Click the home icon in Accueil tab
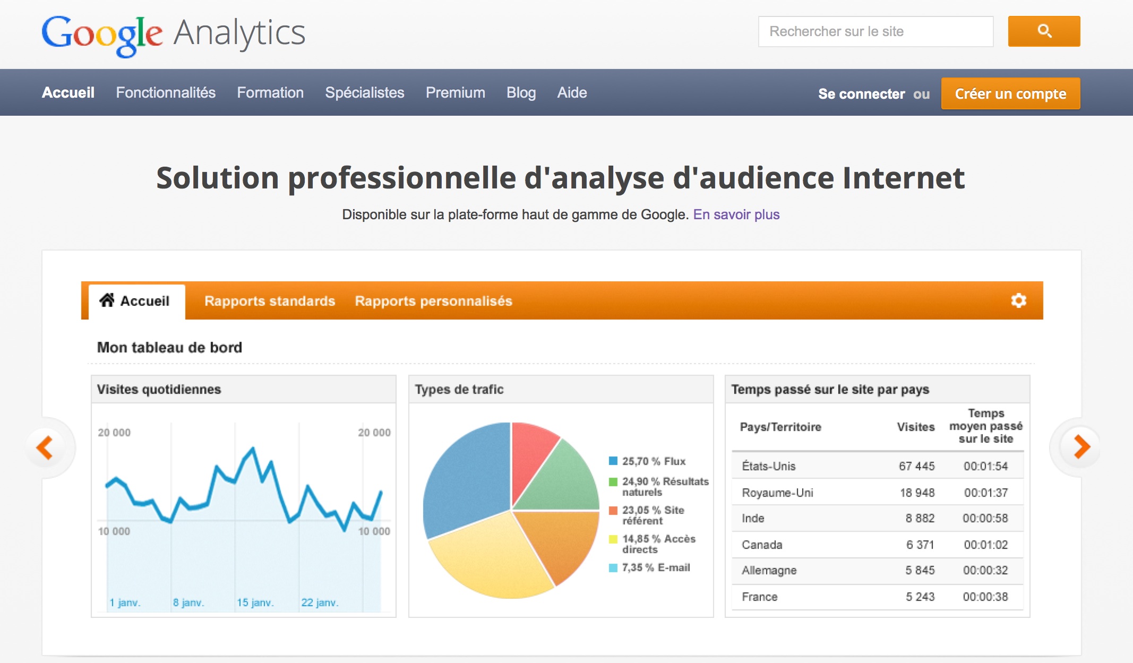 click(x=107, y=300)
